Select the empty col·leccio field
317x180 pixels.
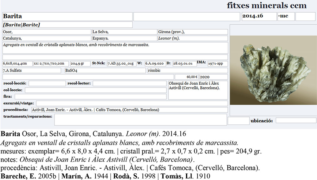coord(96,90)
